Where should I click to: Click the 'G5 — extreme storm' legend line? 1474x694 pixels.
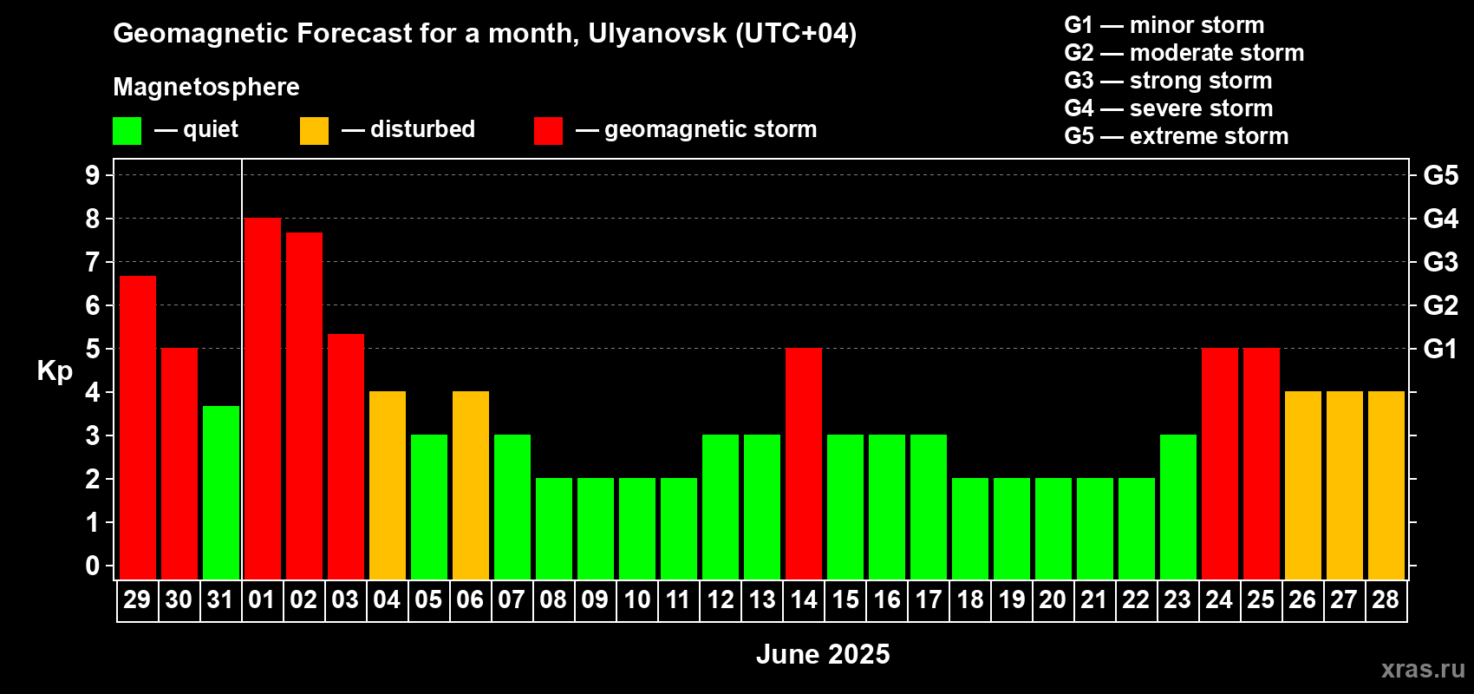tap(1176, 136)
